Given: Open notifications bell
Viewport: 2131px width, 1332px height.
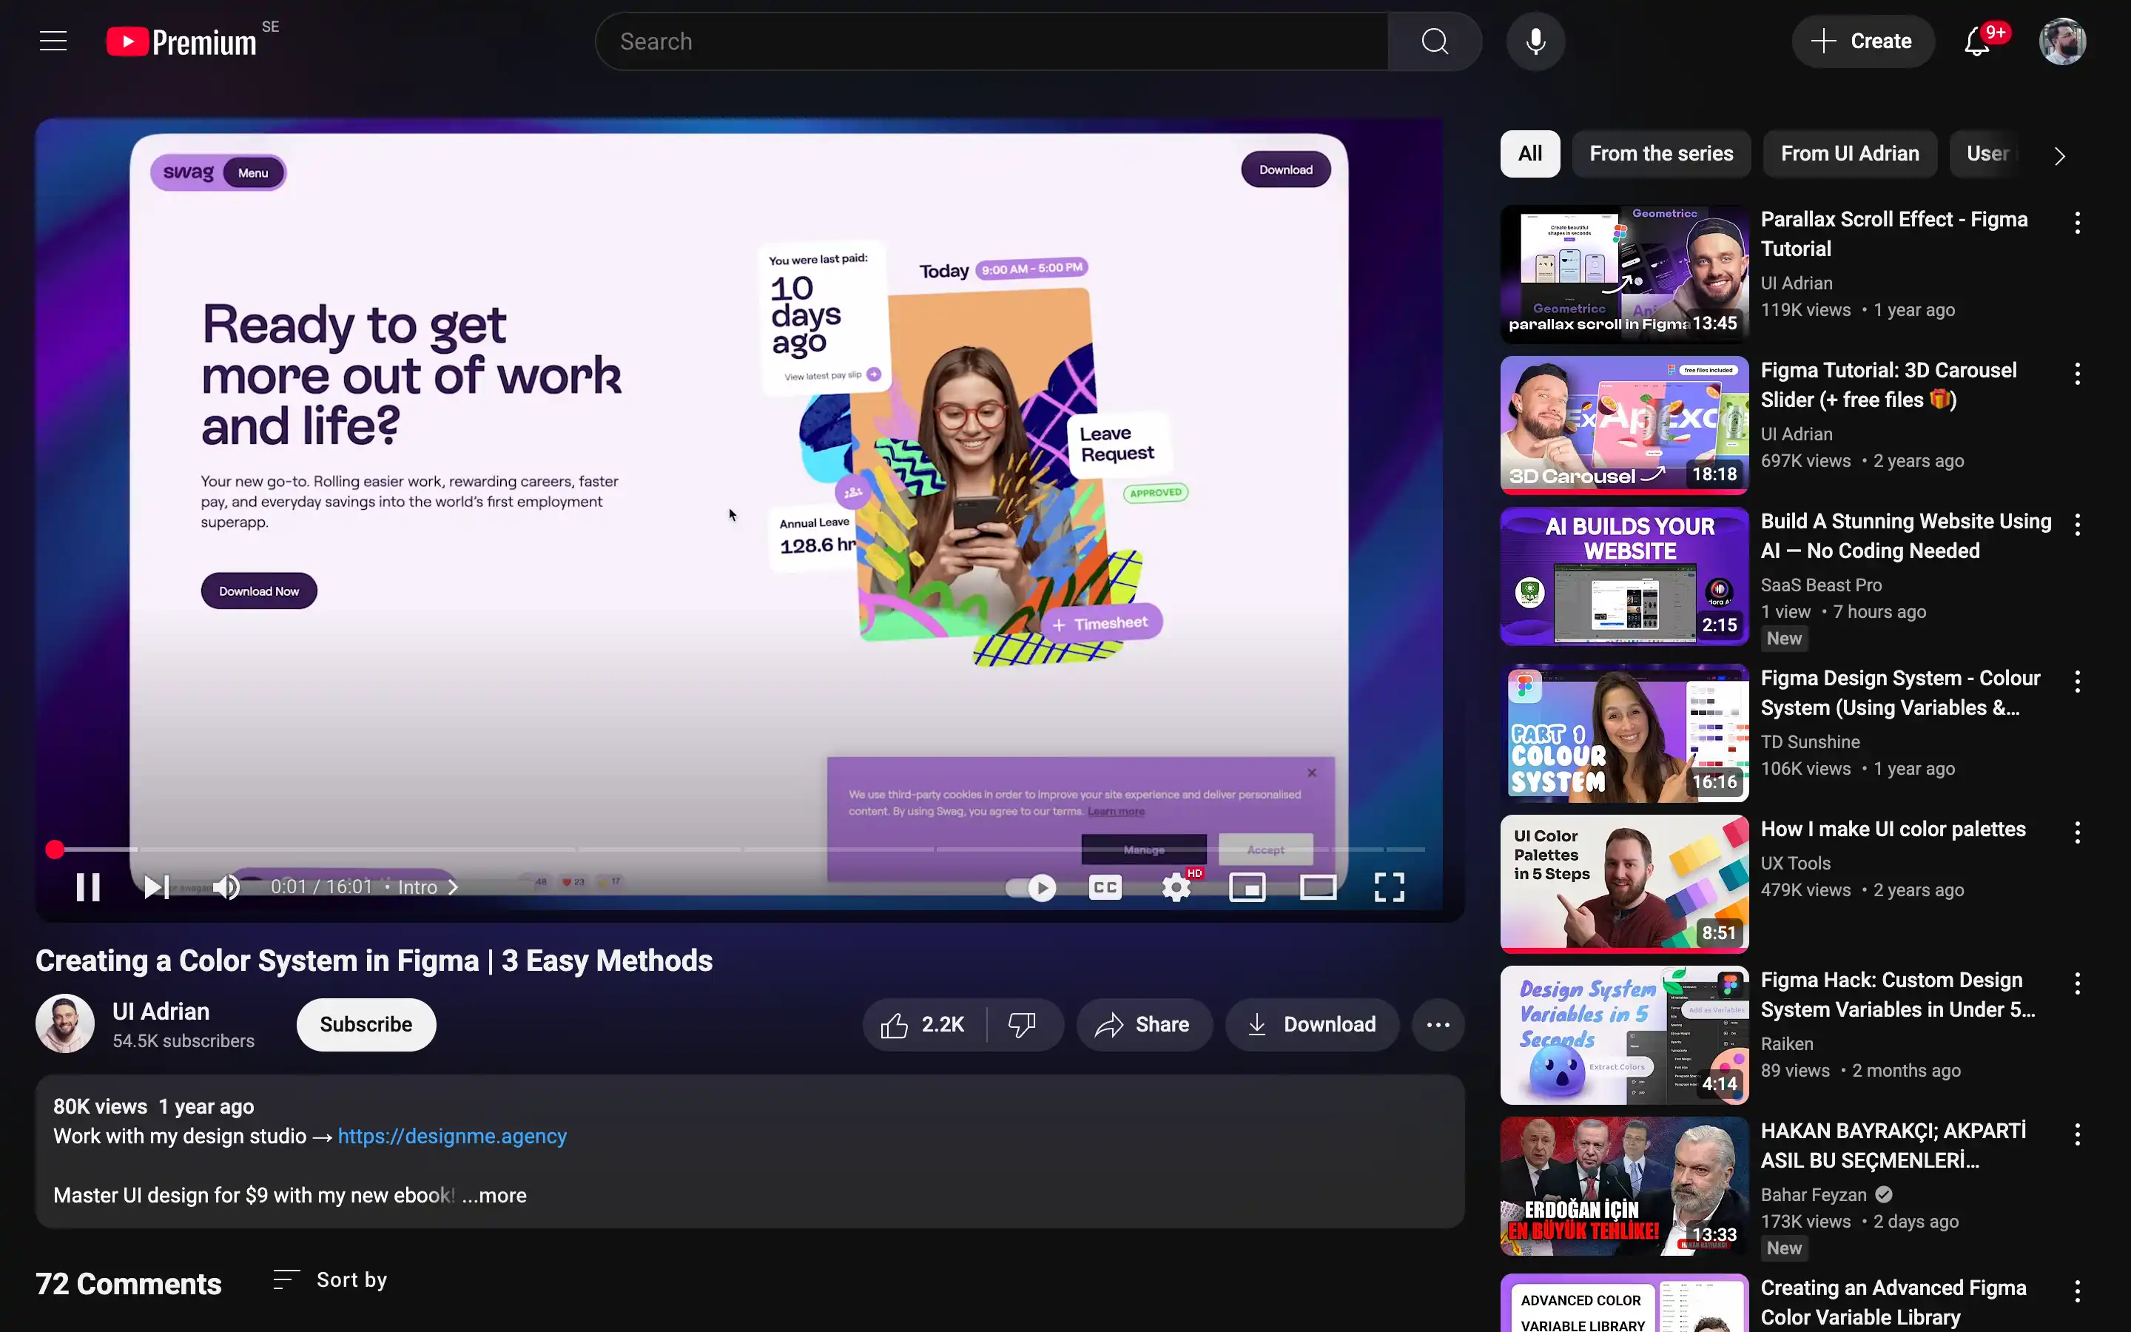Looking at the screenshot, I should (x=1978, y=41).
